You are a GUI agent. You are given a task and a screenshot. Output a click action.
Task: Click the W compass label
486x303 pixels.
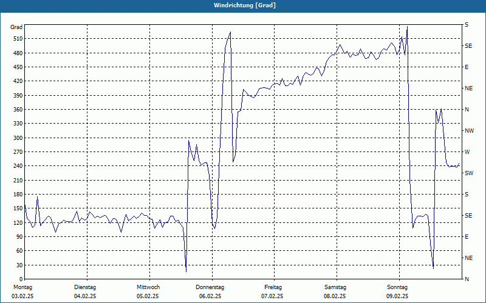tap(467, 152)
